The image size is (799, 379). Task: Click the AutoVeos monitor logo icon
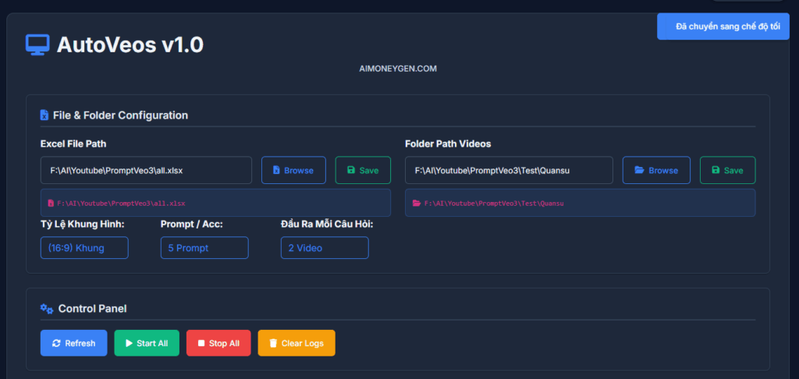click(37, 45)
